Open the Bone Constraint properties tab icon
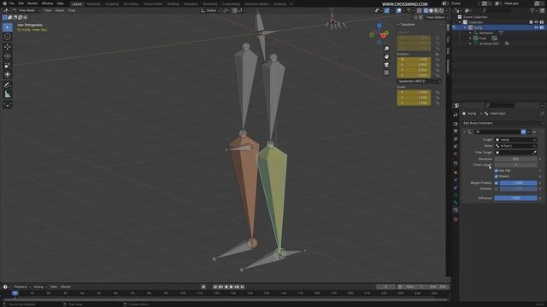 click(x=456, y=210)
